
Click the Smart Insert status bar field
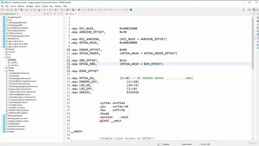(187, 144)
